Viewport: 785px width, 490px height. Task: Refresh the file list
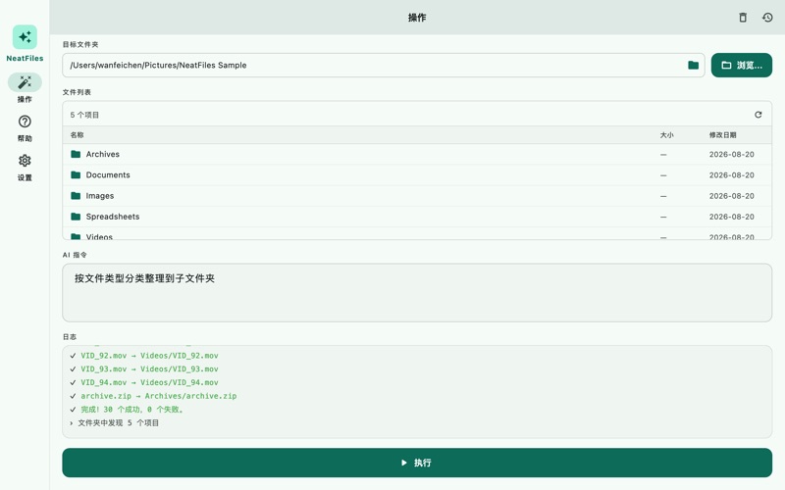(759, 115)
